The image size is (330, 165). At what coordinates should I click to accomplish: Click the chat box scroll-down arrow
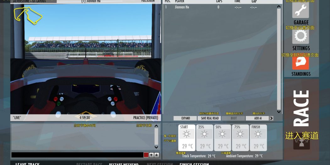click(156, 147)
